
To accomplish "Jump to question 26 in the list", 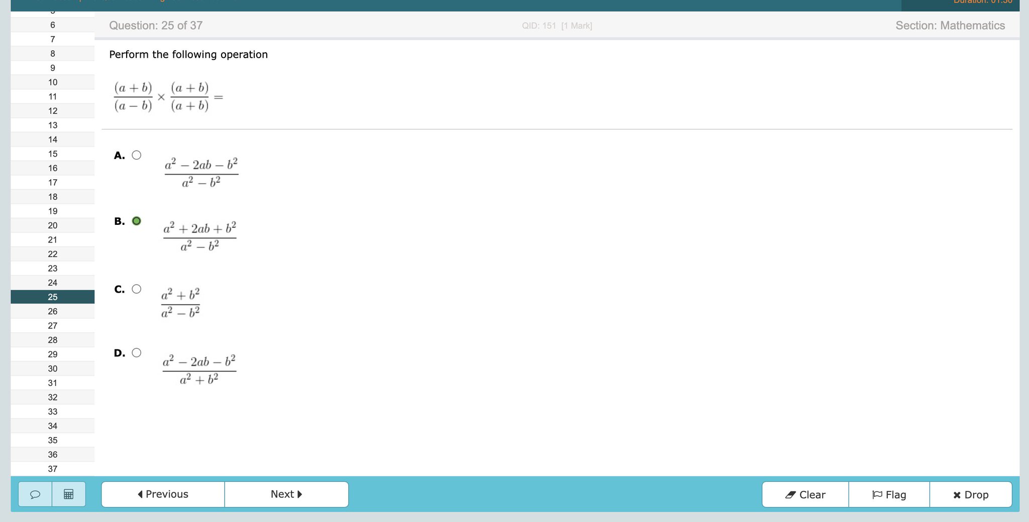I will (53, 311).
